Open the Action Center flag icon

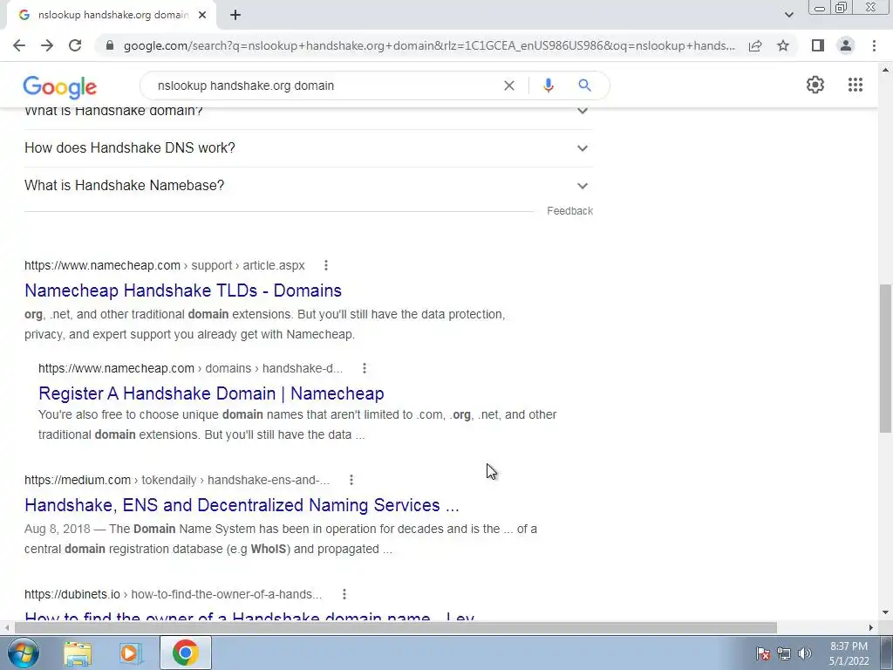763,653
